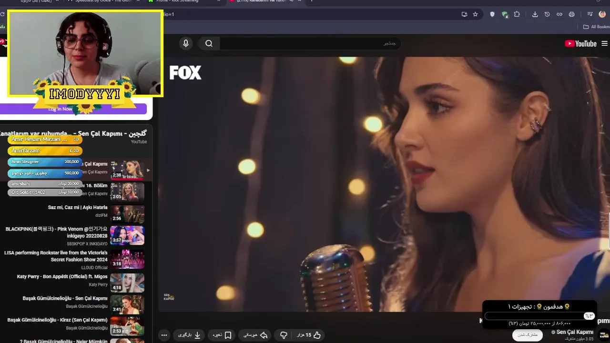Save the video with the bookmark button

click(222, 335)
